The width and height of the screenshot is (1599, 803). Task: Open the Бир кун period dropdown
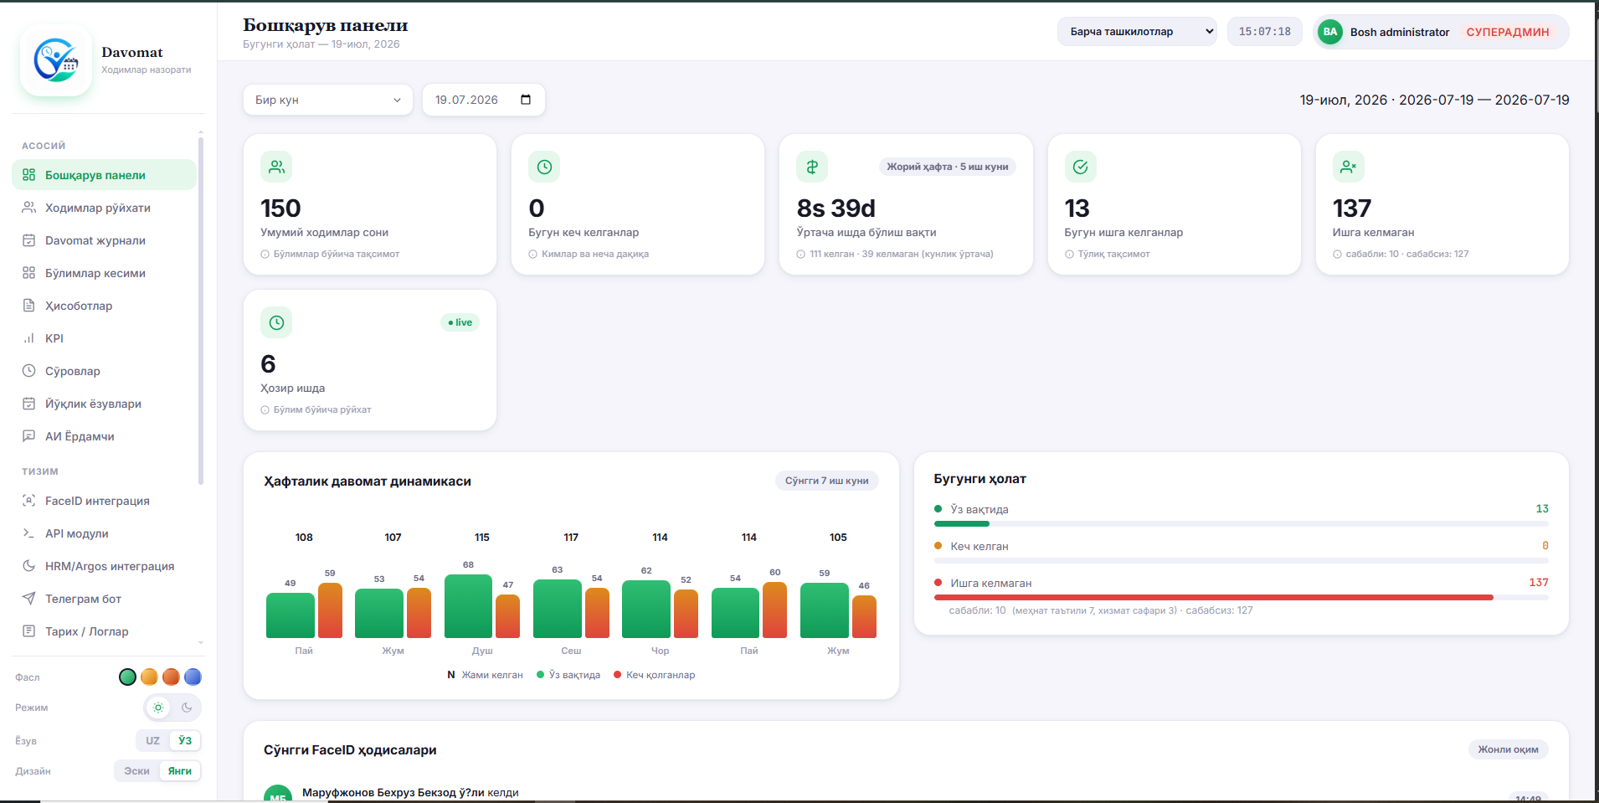pos(328,100)
